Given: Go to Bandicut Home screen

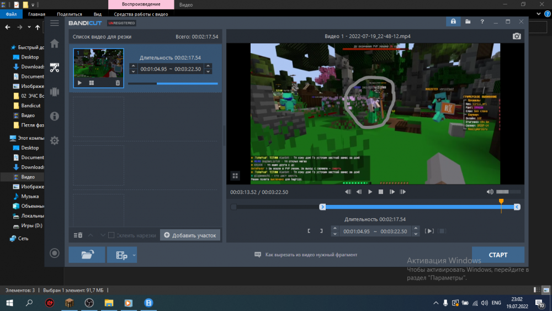Looking at the screenshot, I should coord(55,44).
